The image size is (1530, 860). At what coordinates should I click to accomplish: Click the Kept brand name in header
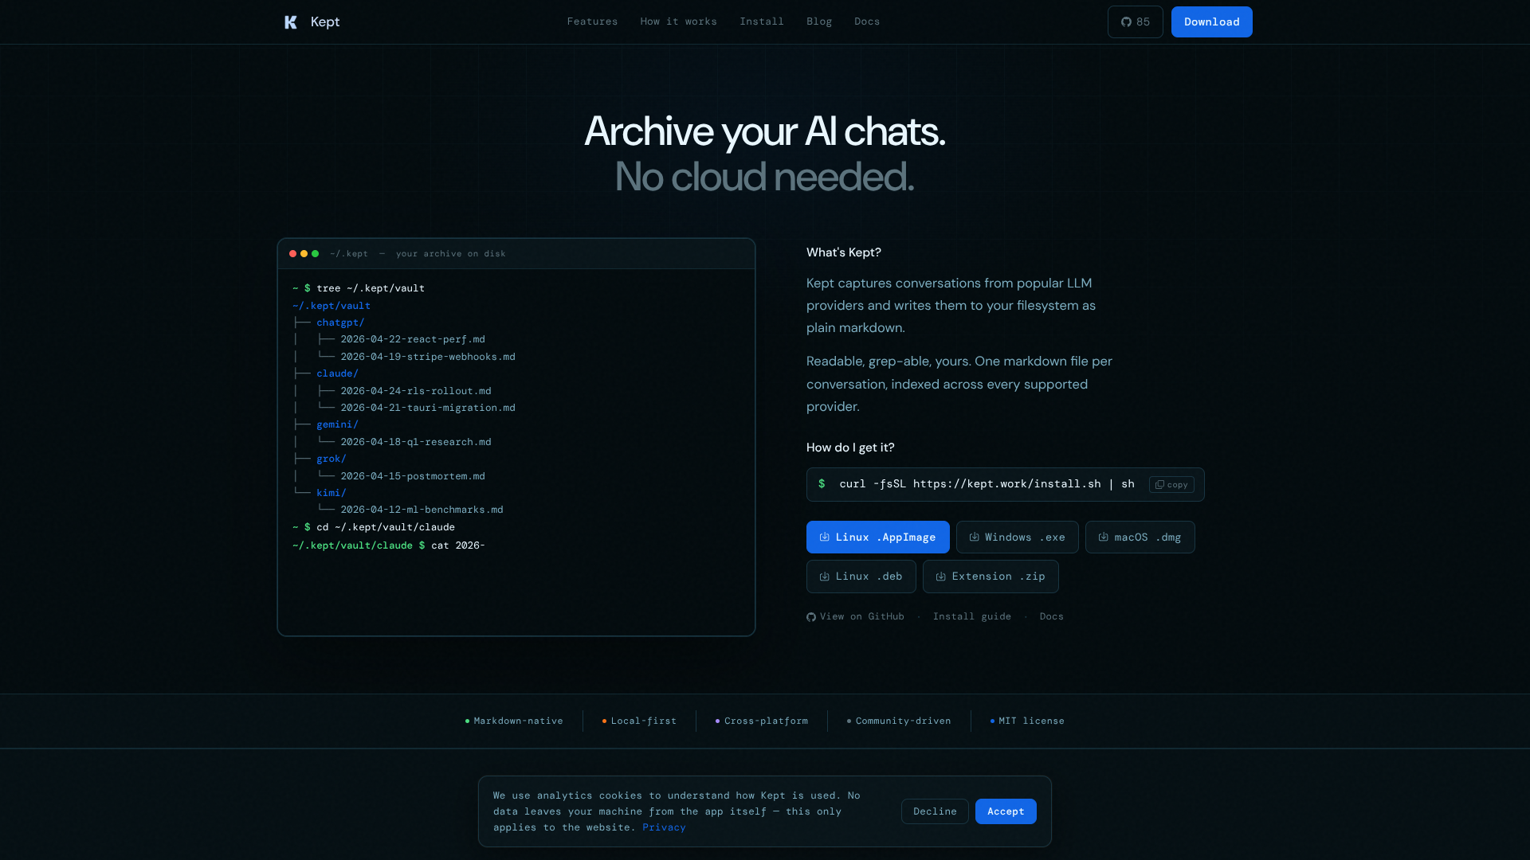325,22
